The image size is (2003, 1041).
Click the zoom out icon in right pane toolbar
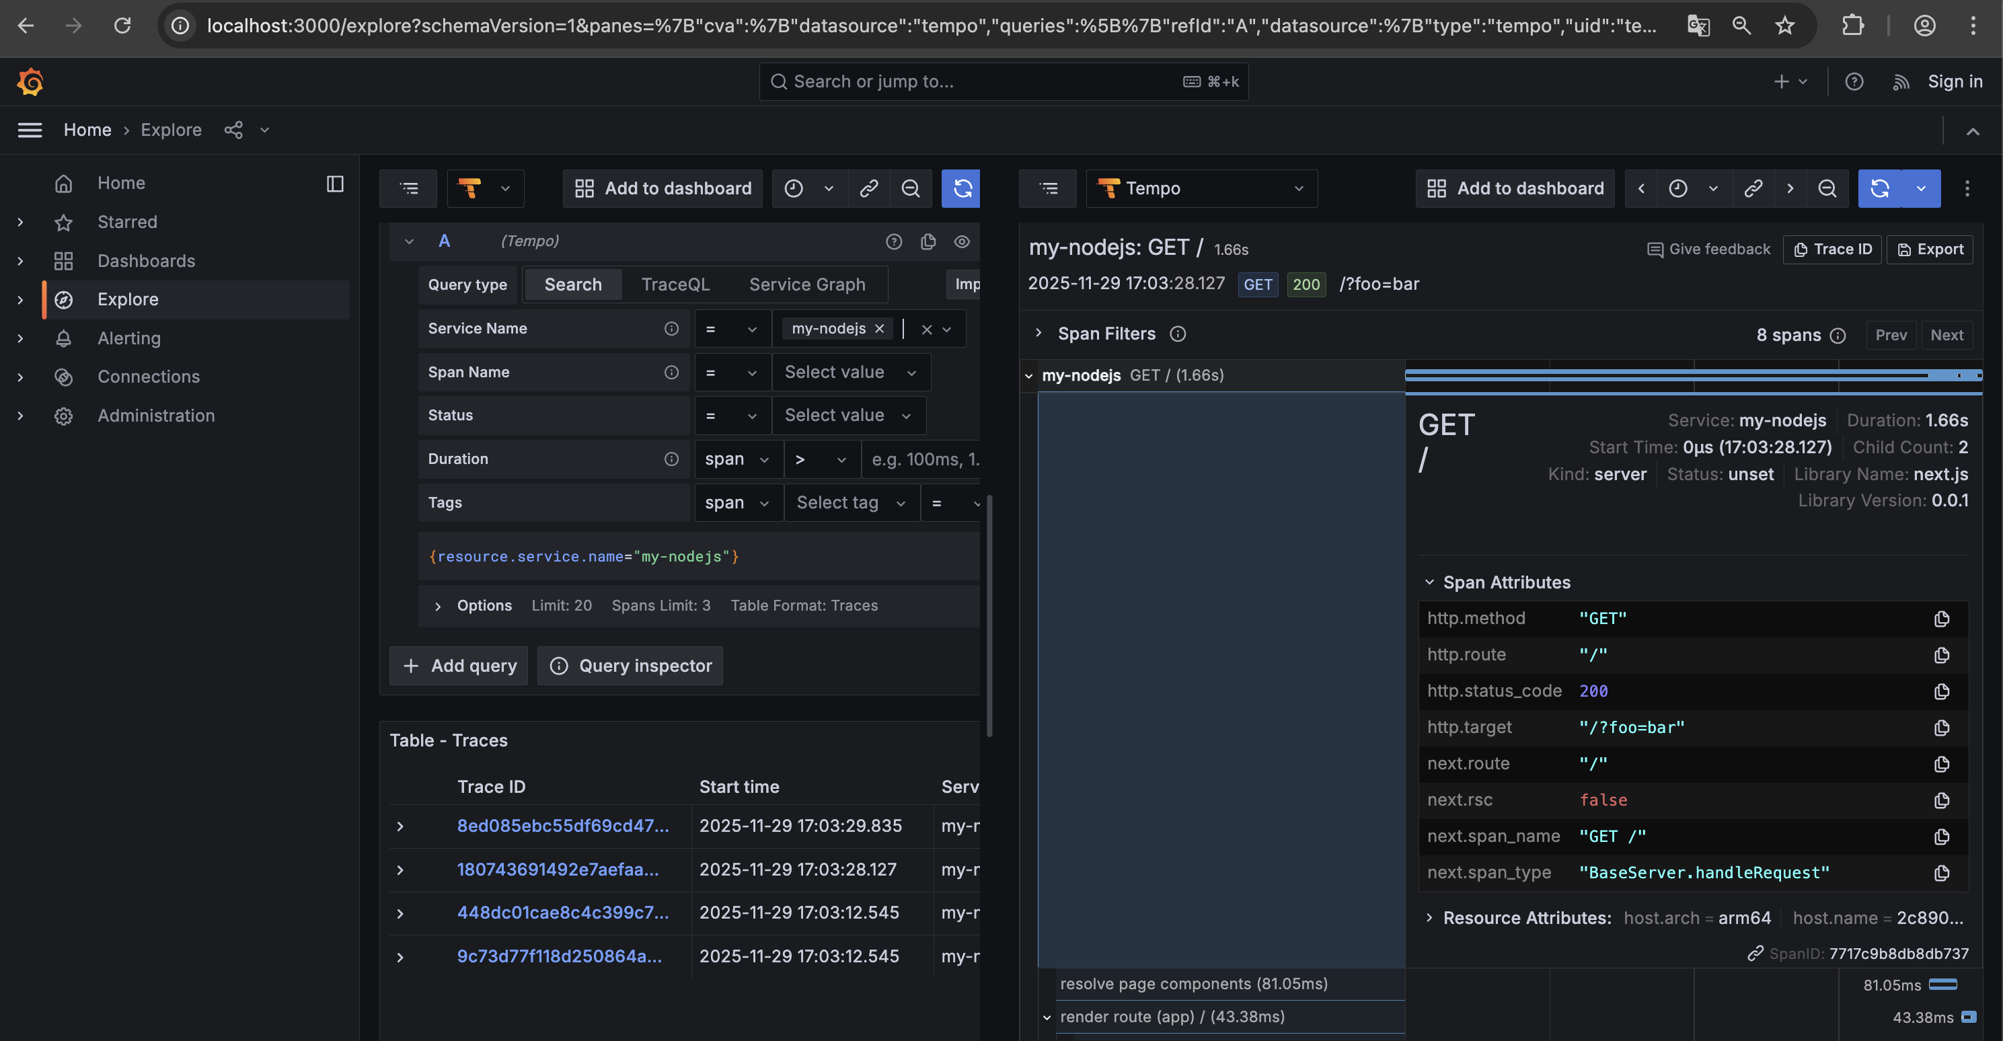[1827, 188]
